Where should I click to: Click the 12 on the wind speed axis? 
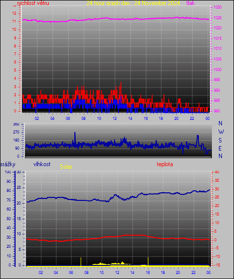click(15, 13)
